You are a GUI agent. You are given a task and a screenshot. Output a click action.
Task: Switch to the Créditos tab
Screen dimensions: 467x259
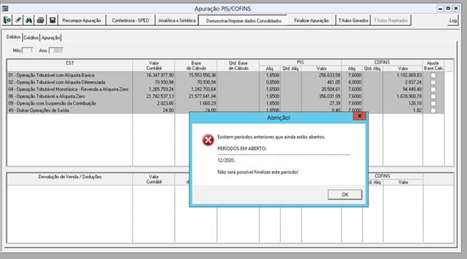tap(31, 38)
